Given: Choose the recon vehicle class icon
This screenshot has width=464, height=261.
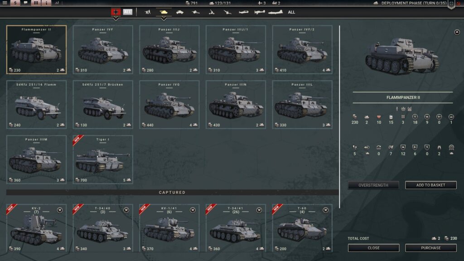Looking at the screenshot, I should [180, 12].
